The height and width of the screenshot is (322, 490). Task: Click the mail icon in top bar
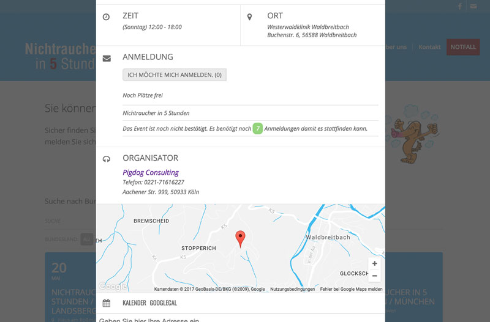click(x=473, y=6)
